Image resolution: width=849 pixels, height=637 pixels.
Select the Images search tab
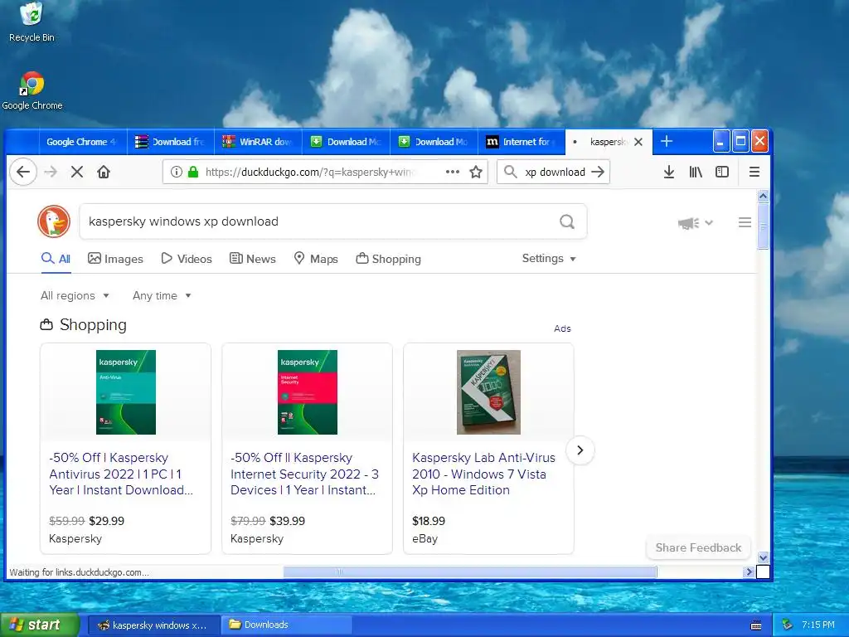(115, 259)
